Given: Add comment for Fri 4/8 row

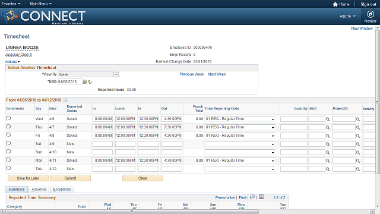Looking at the screenshot, I should click(8, 135).
